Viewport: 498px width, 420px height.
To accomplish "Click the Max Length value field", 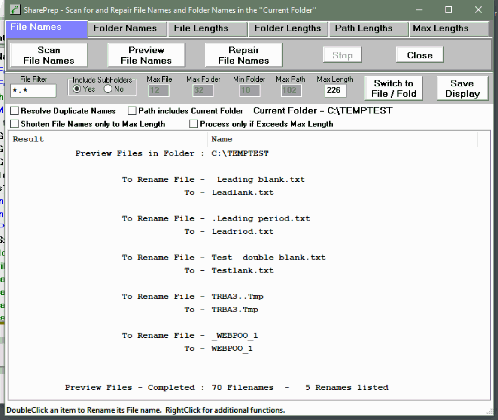I will pyautogui.click(x=335, y=91).
